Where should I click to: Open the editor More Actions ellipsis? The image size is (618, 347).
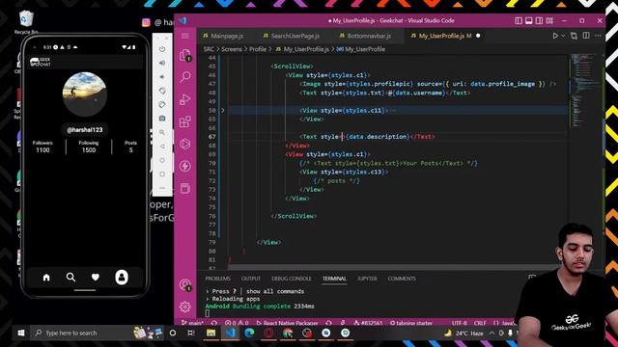click(x=598, y=36)
